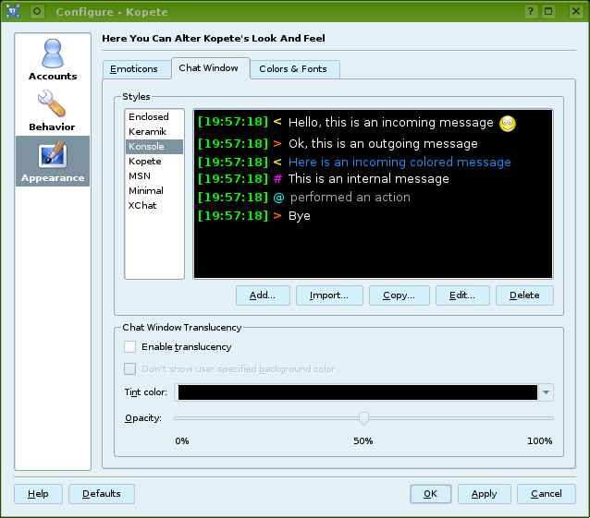This screenshot has width=590, height=518.
Task: Click the incoming colored message text
Action: [x=399, y=163]
